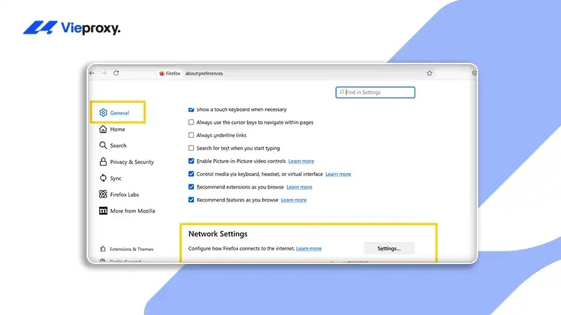
Task: Click the Mozilla logo icon in sidebar
Action: point(103,210)
